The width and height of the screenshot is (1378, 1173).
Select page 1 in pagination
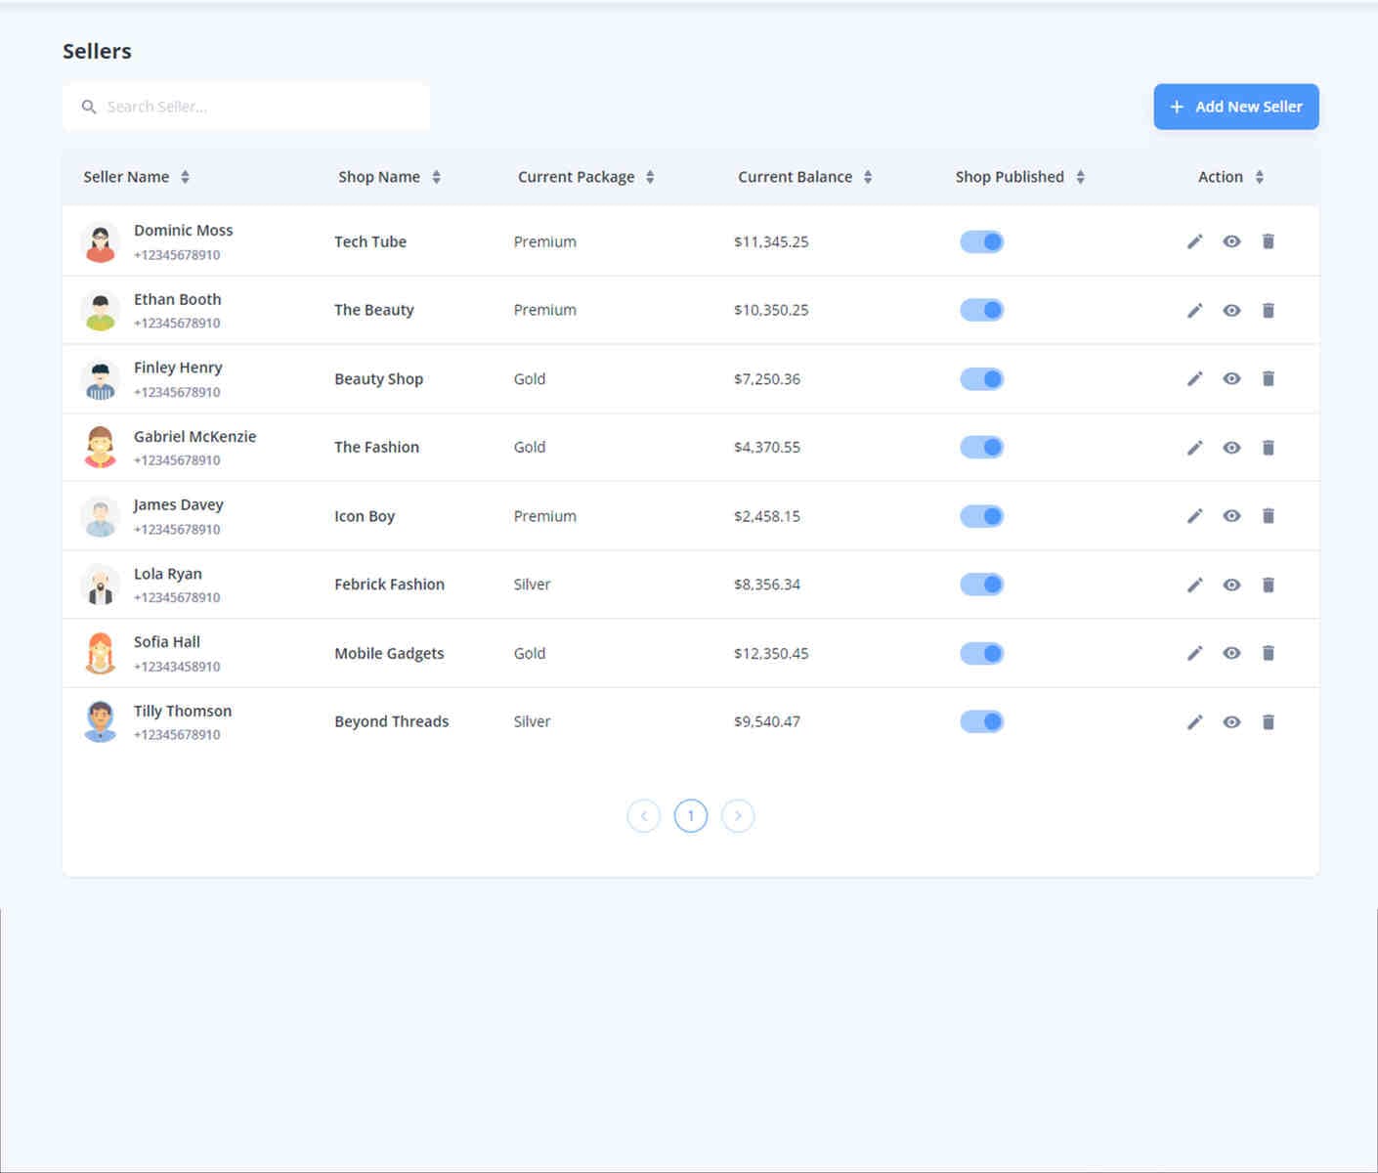(x=691, y=815)
